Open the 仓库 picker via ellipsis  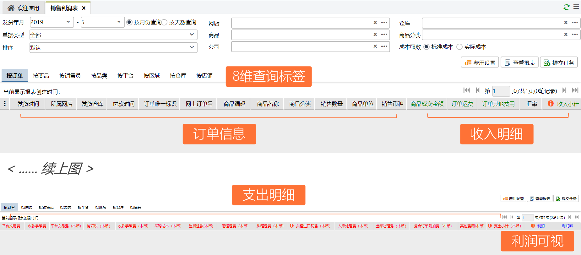click(575, 23)
